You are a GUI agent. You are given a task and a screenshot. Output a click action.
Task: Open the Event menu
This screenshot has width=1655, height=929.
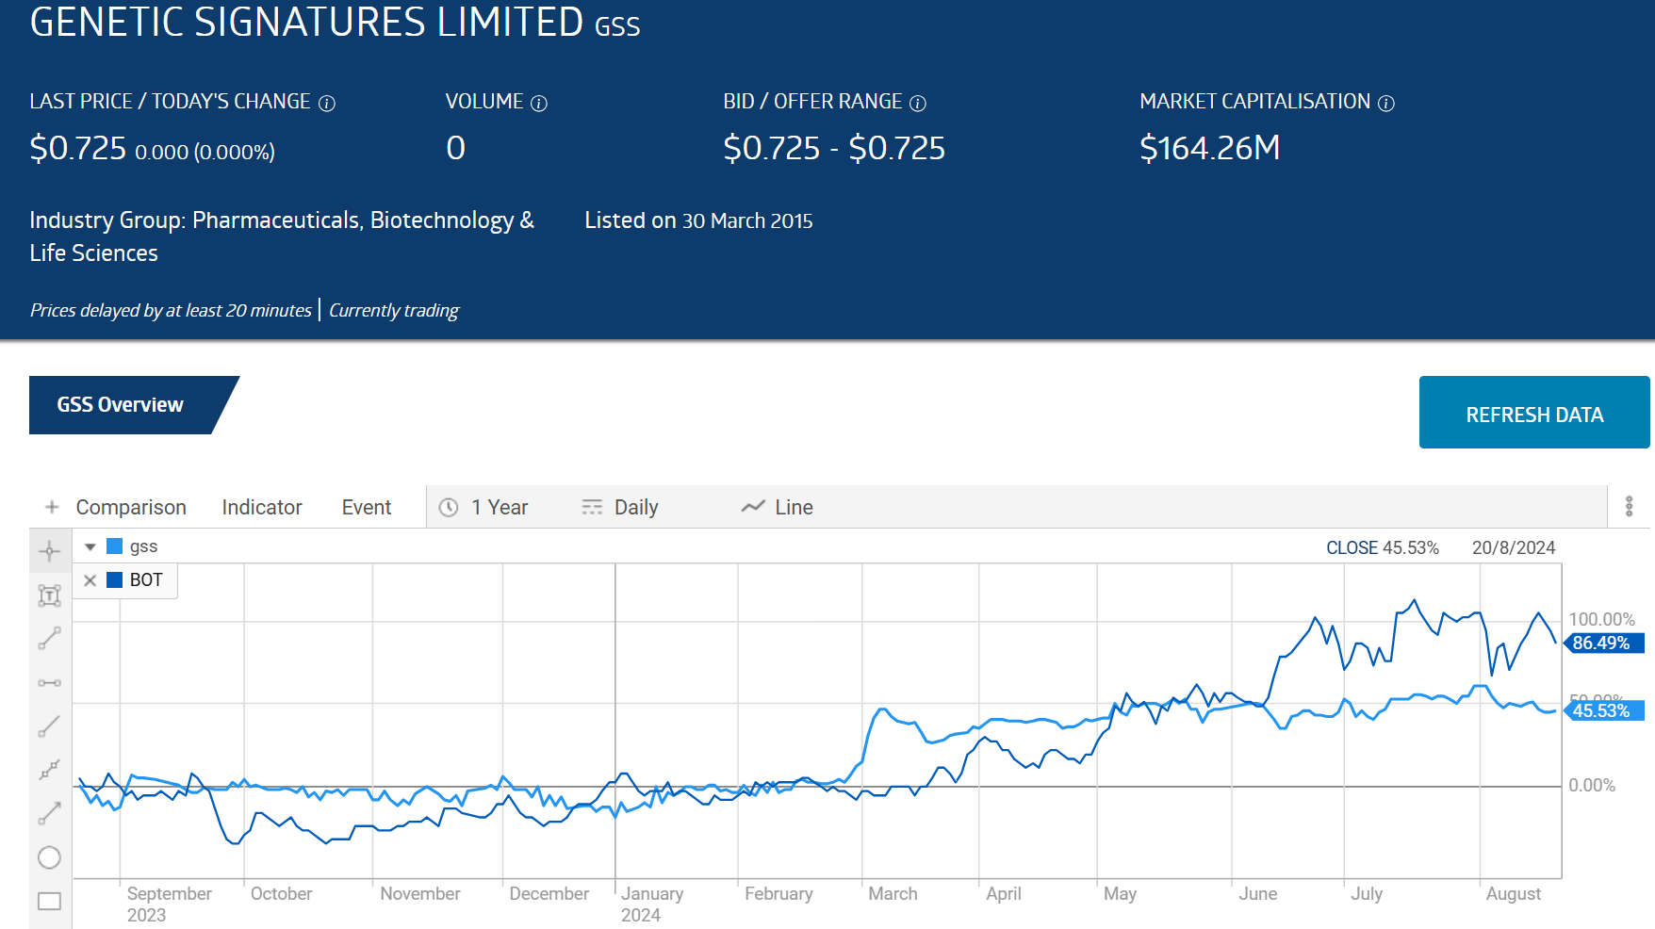coord(367,507)
